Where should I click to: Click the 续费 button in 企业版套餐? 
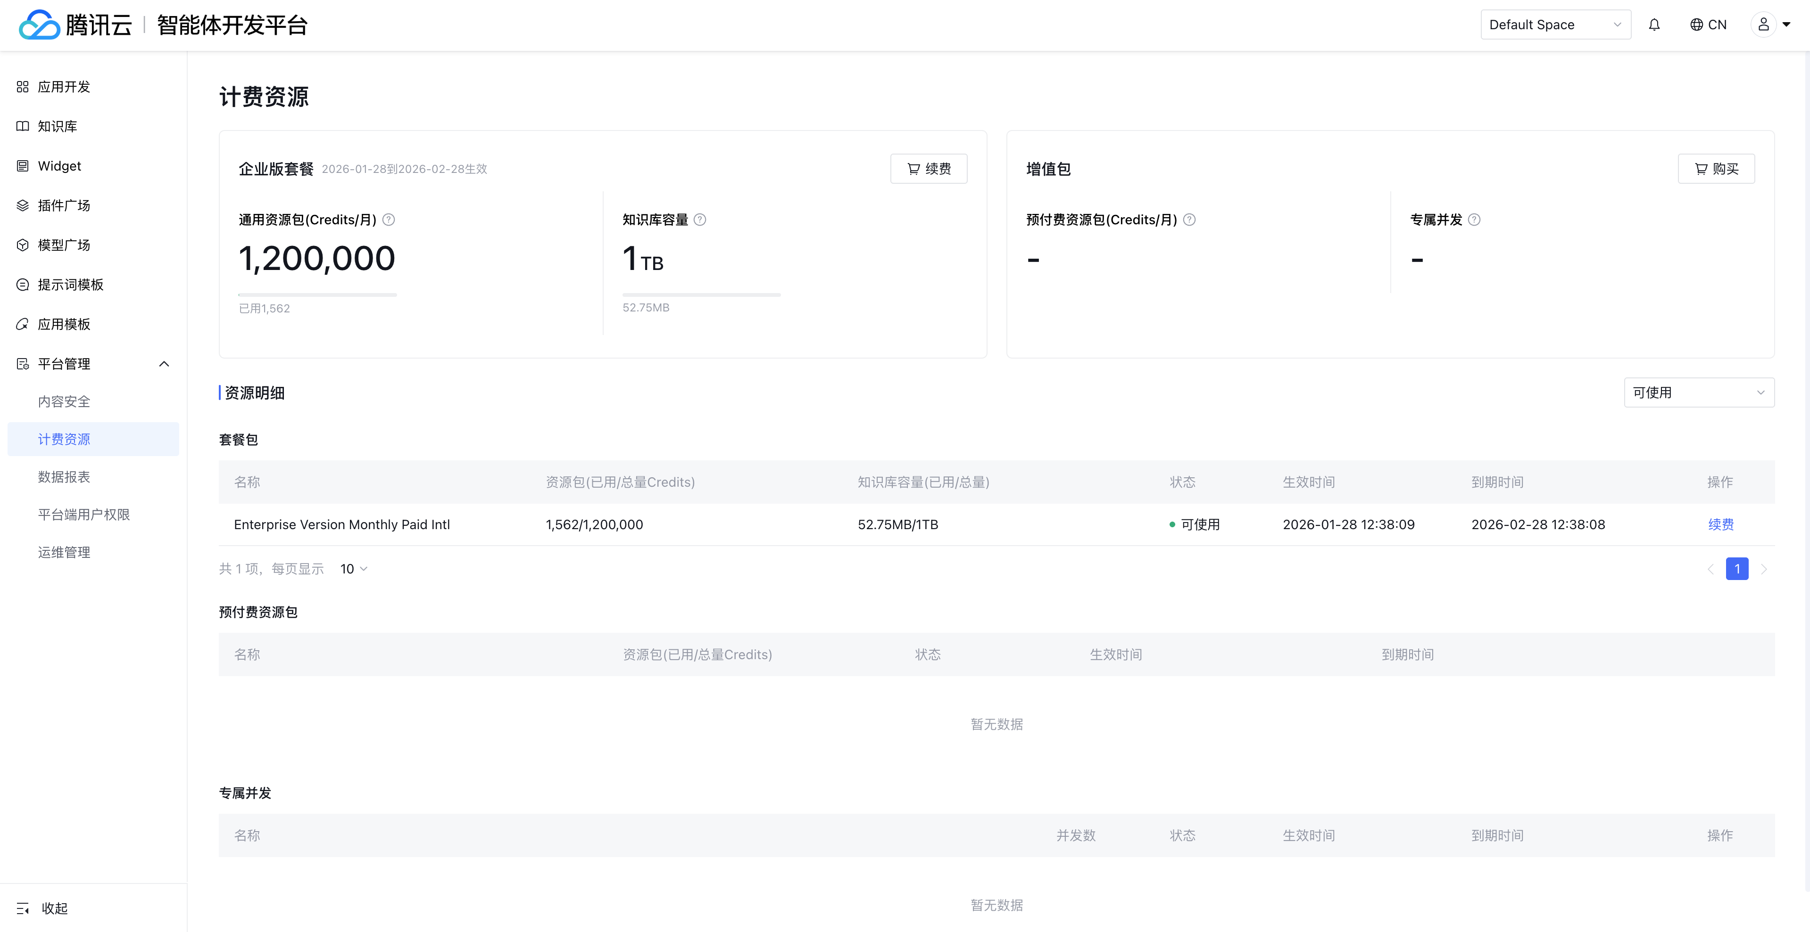(928, 168)
